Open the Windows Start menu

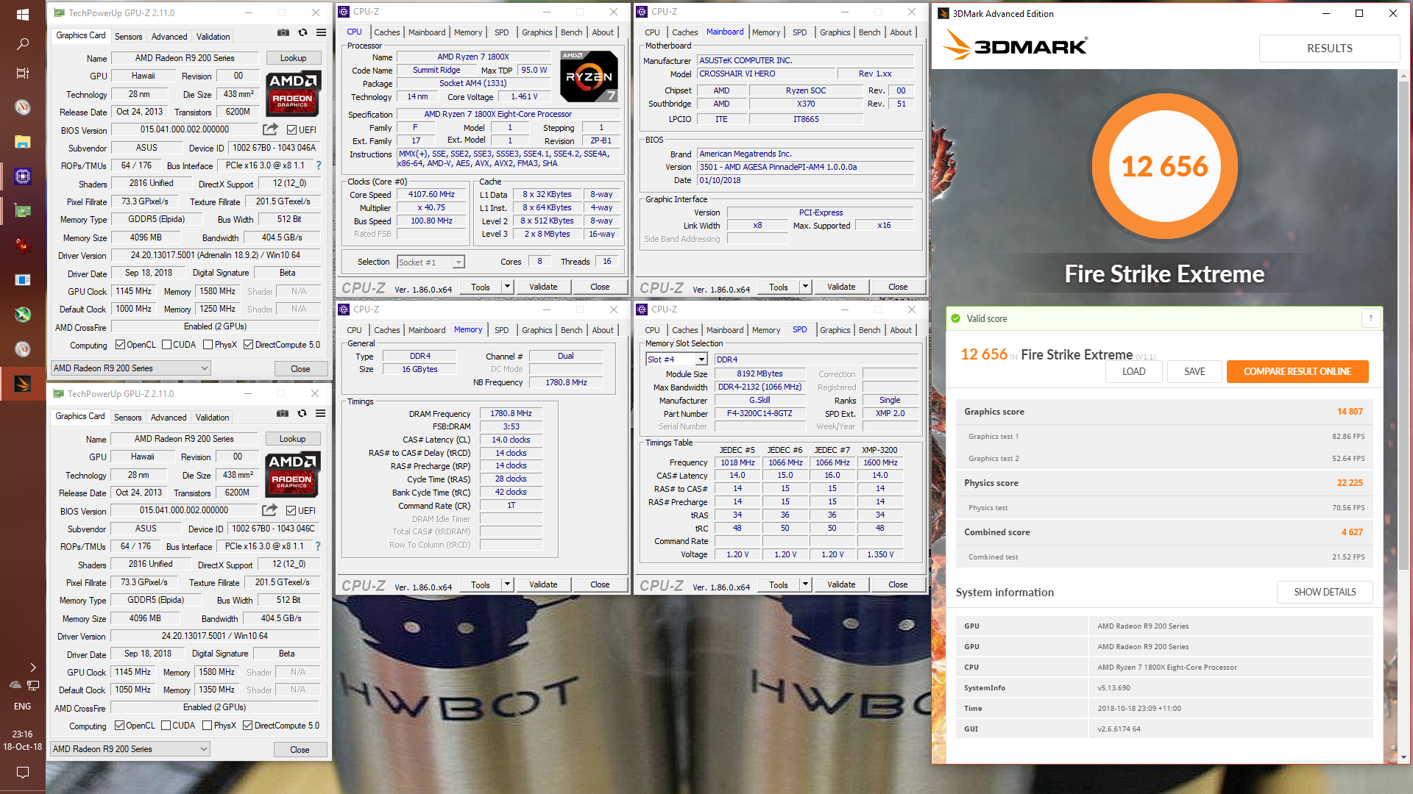tap(22, 14)
